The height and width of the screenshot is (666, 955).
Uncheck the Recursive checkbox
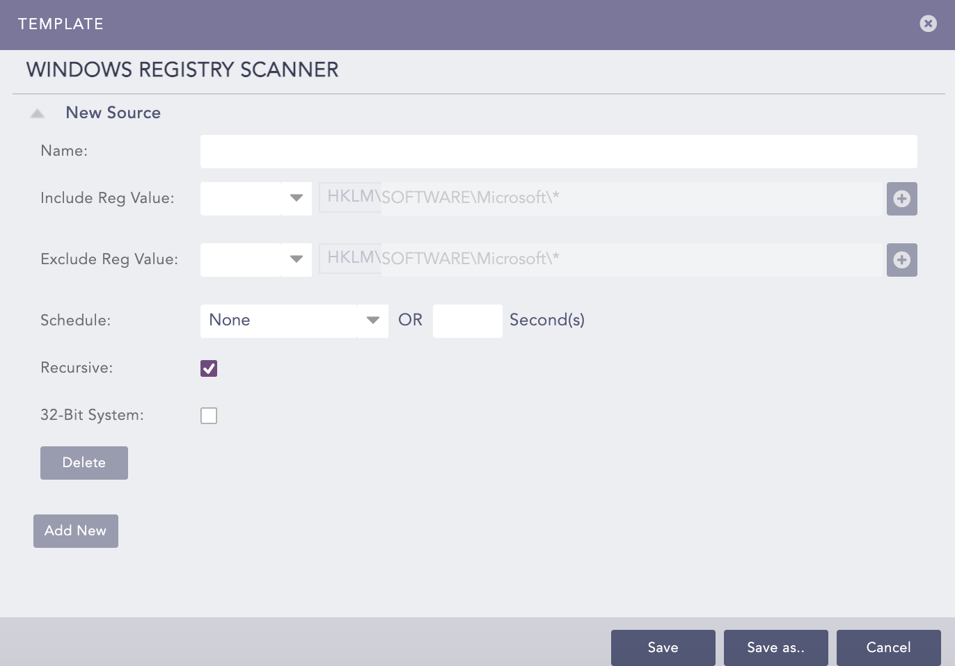pyautogui.click(x=209, y=368)
